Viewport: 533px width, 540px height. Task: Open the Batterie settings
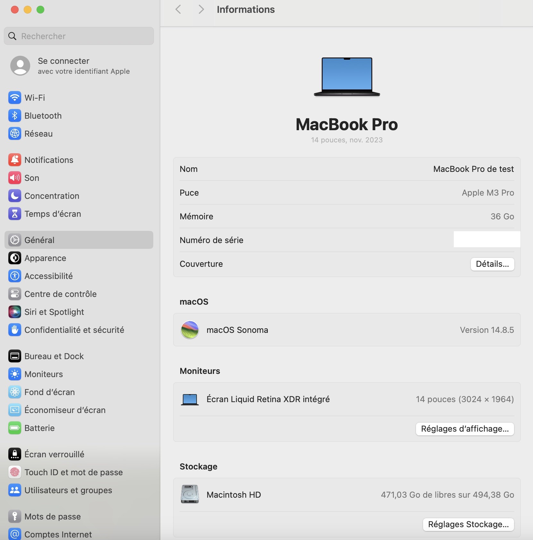point(39,428)
